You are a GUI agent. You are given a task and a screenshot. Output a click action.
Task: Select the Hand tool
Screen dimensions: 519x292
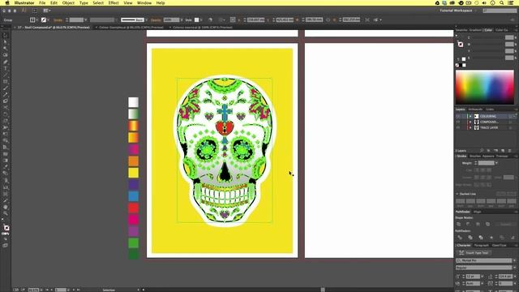[x=6, y=208]
